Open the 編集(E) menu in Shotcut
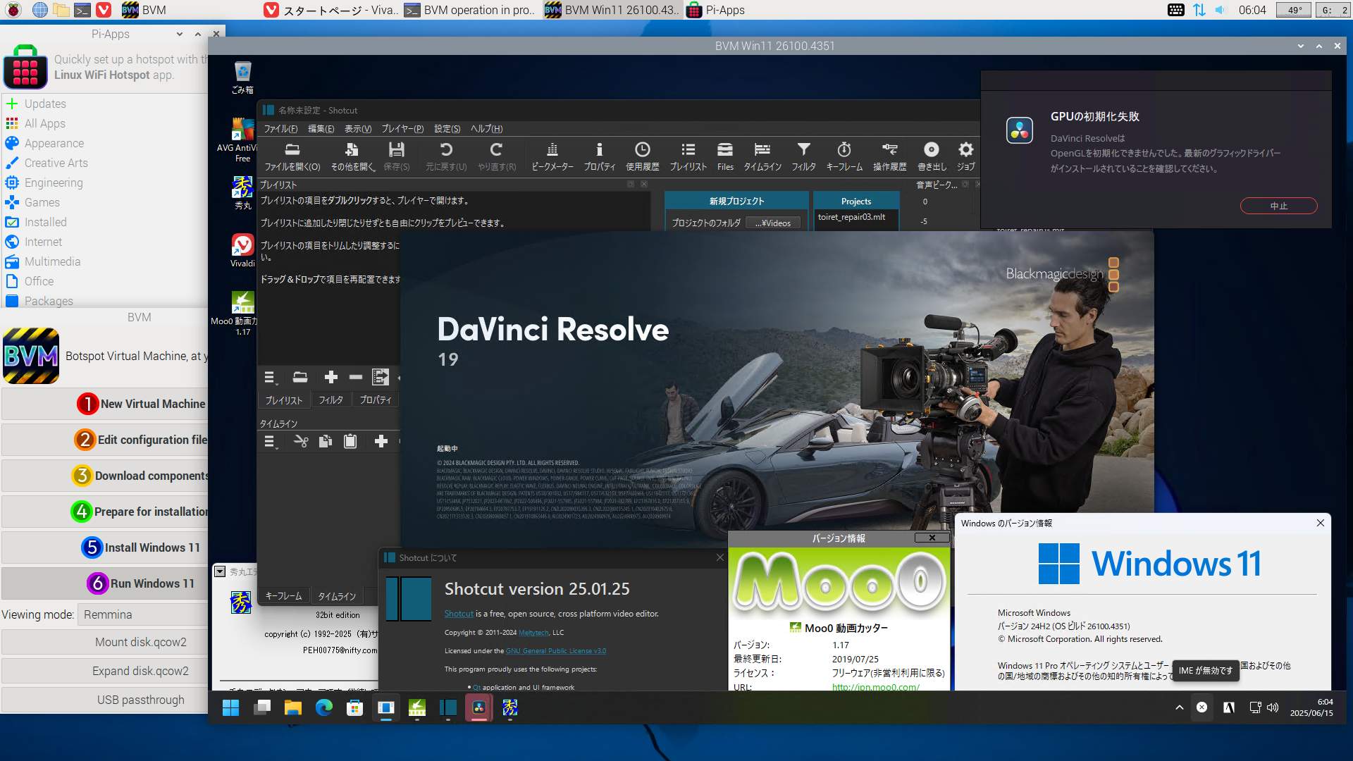This screenshot has width=1353, height=761. [x=321, y=129]
